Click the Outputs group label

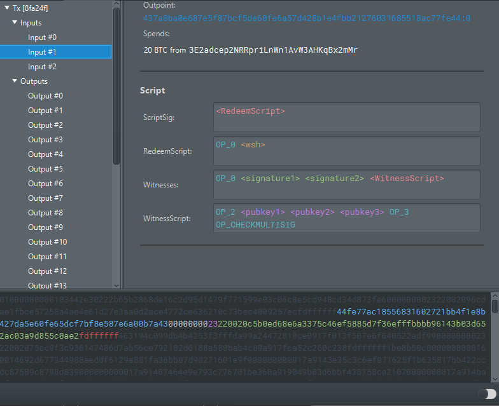34,81
